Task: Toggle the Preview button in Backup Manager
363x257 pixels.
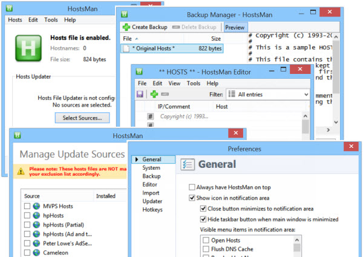Action: click(235, 27)
